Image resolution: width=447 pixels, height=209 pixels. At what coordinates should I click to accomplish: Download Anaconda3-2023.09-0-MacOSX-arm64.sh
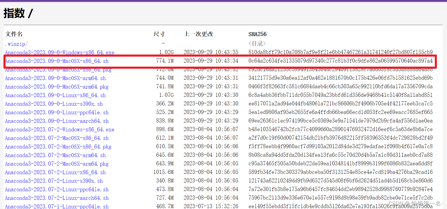(x=55, y=78)
